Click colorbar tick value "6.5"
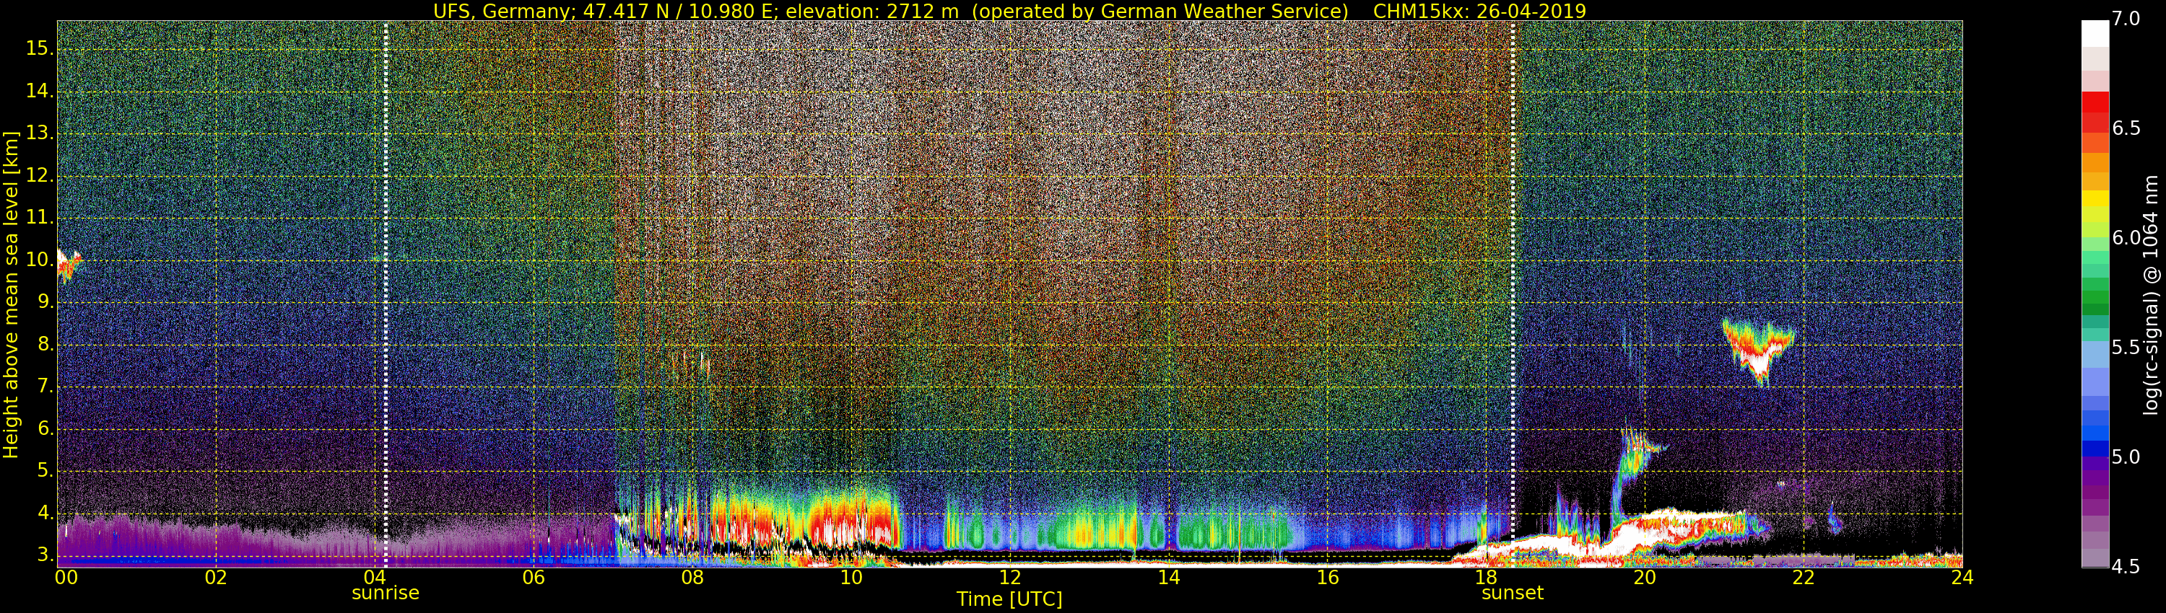The height and width of the screenshot is (613, 2166). 2126,128
